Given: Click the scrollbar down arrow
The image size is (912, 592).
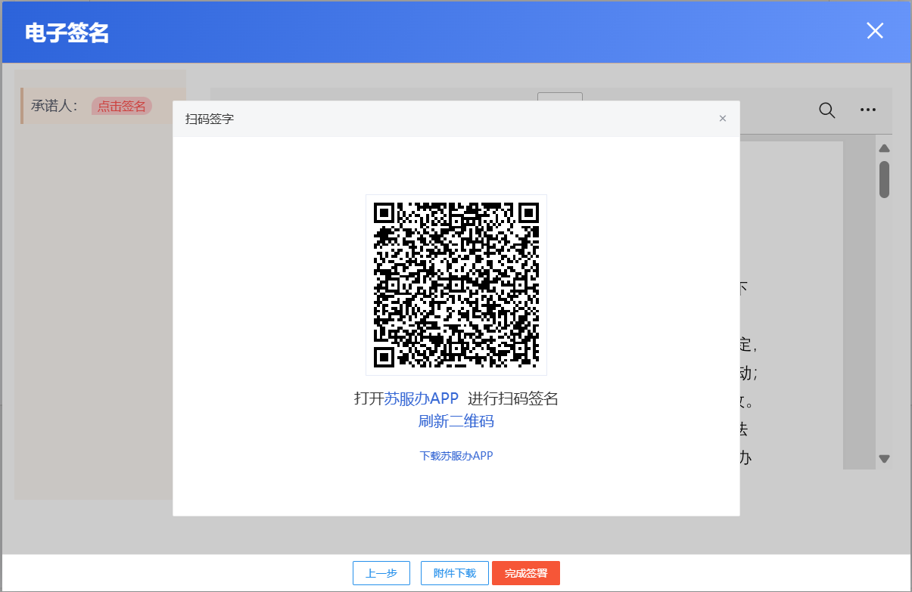Looking at the screenshot, I should tap(884, 459).
